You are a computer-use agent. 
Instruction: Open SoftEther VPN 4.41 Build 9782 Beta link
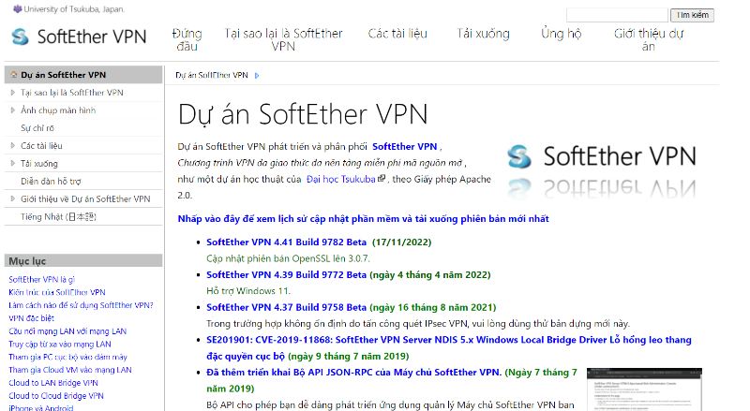click(x=286, y=241)
